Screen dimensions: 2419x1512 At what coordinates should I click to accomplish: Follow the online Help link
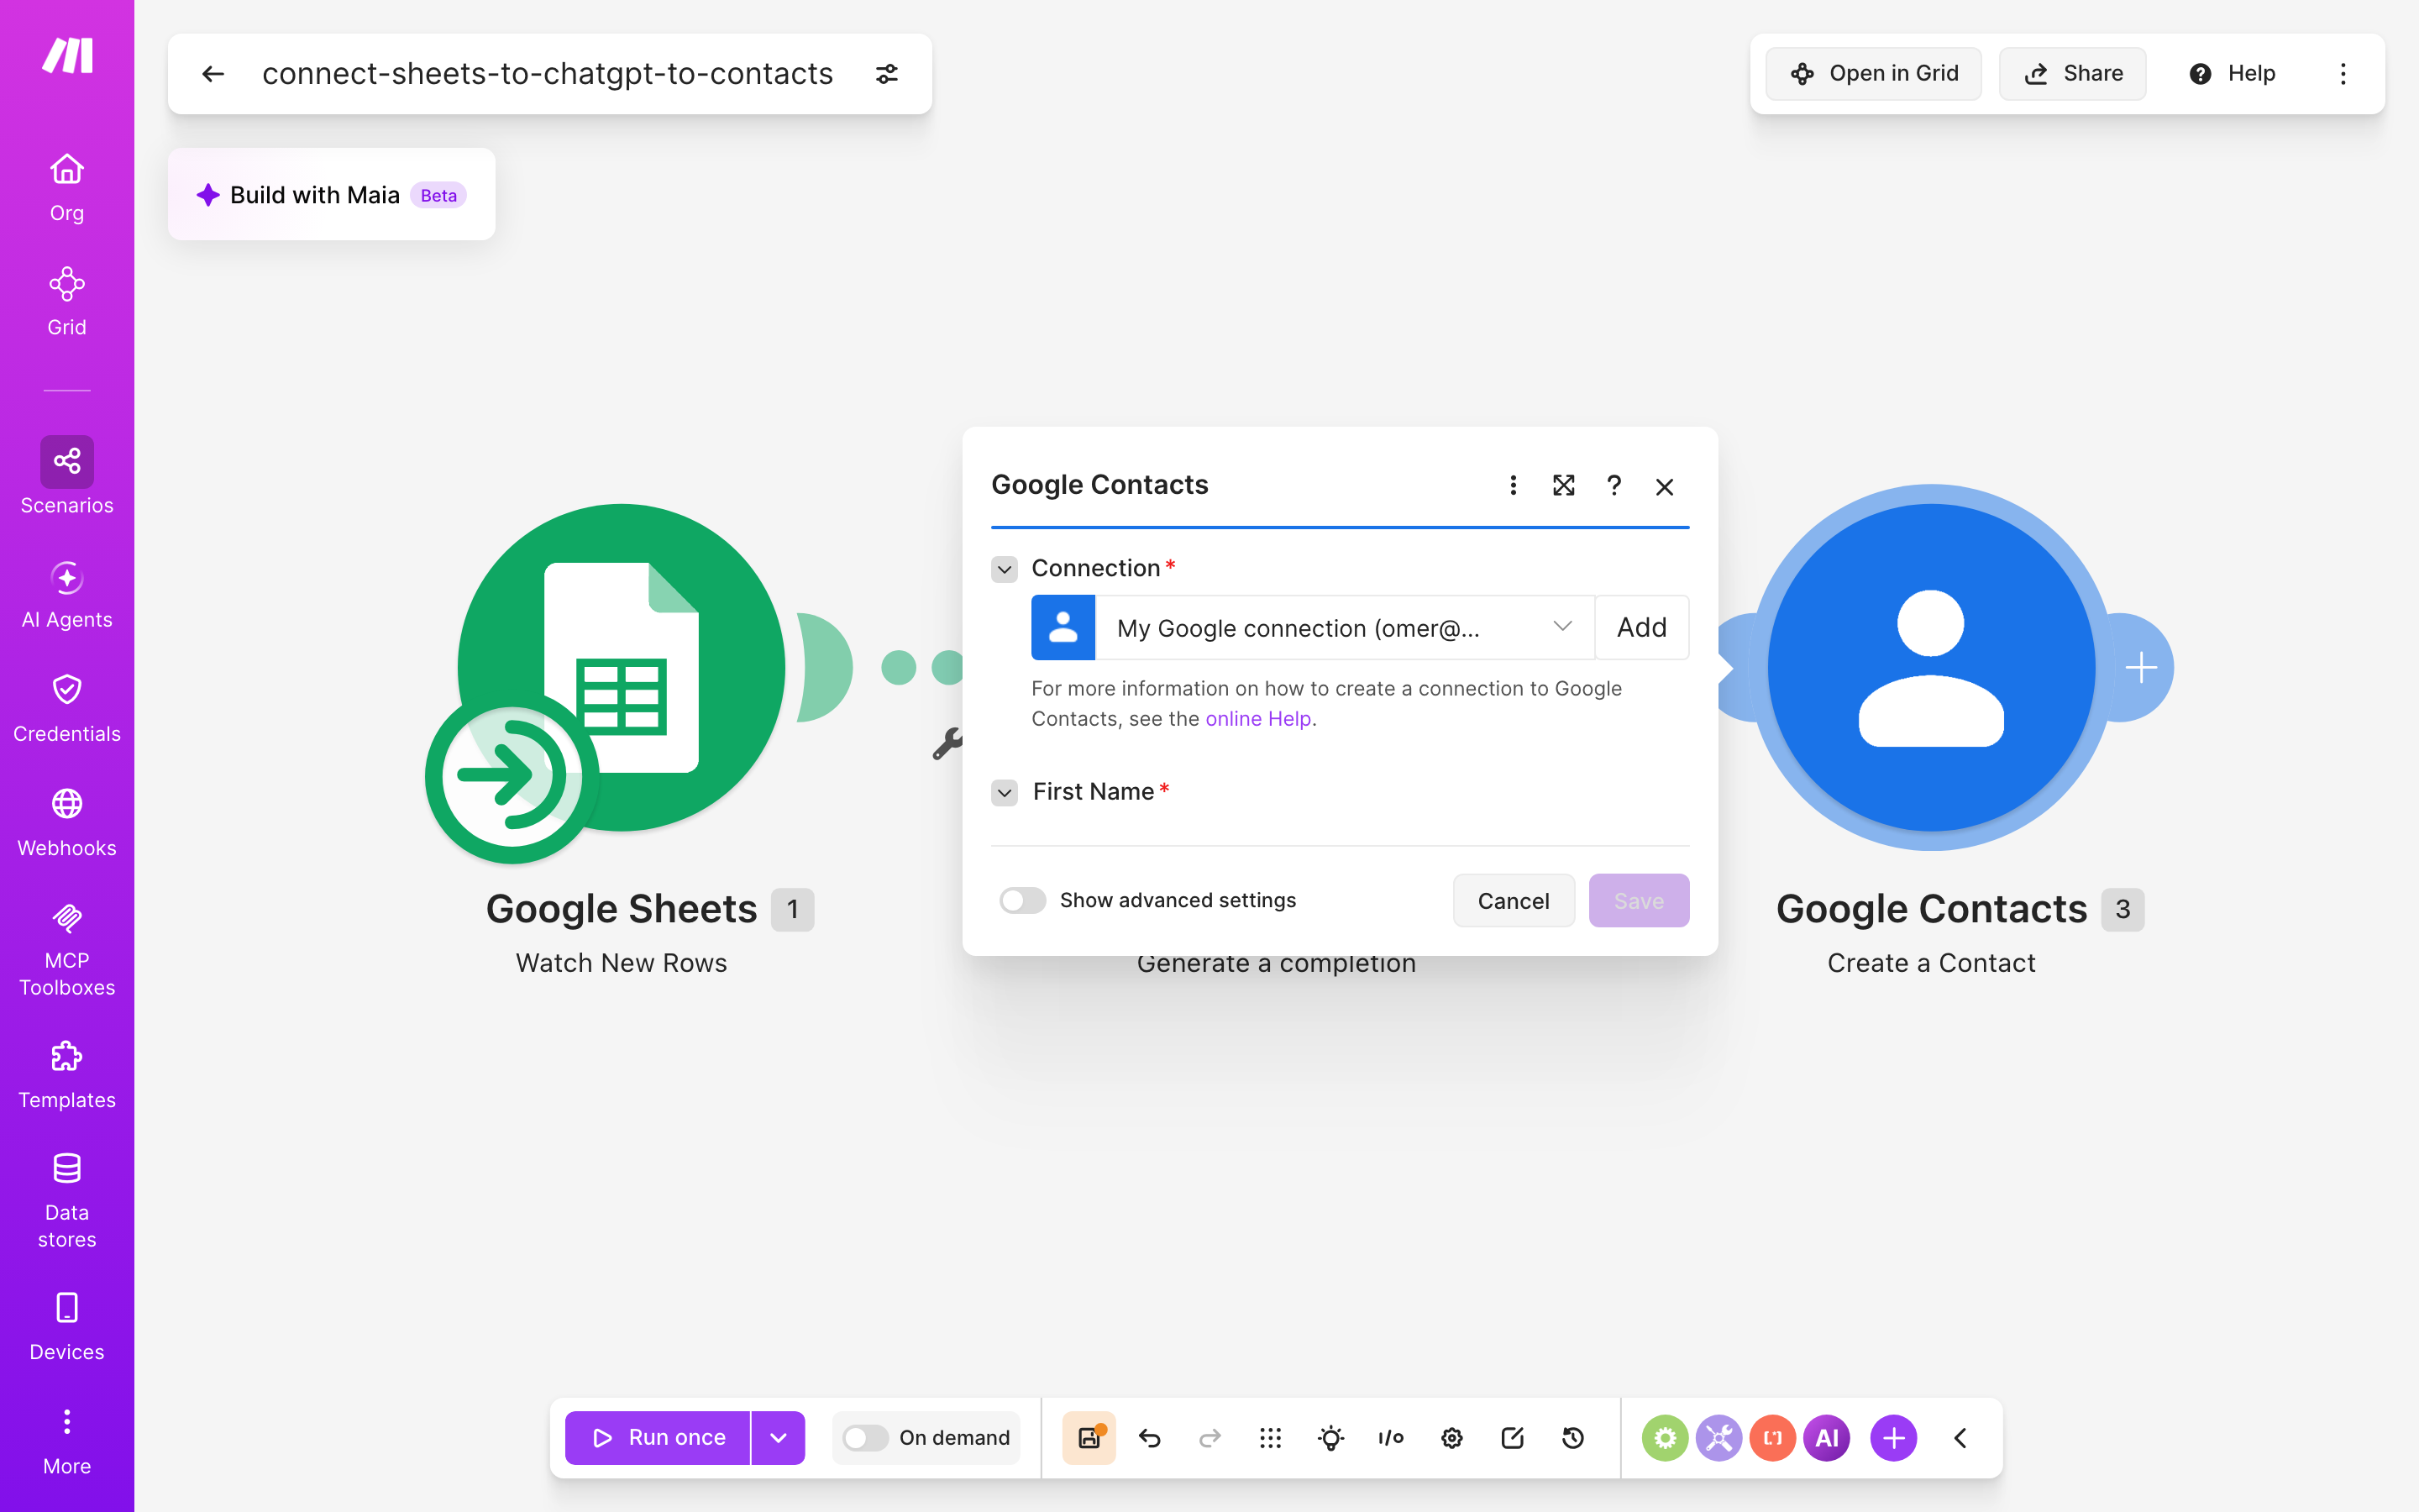(1257, 719)
